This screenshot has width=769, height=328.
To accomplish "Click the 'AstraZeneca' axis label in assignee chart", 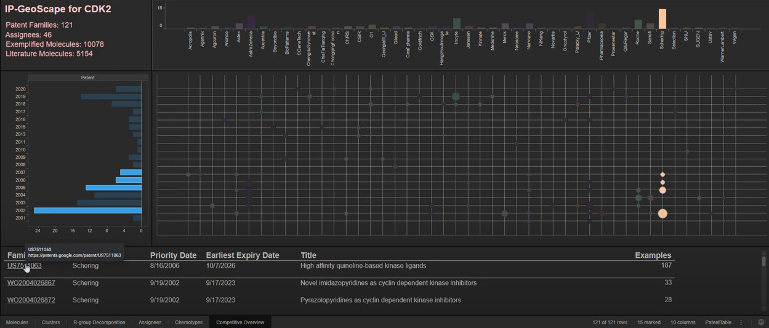I will point(251,44).
